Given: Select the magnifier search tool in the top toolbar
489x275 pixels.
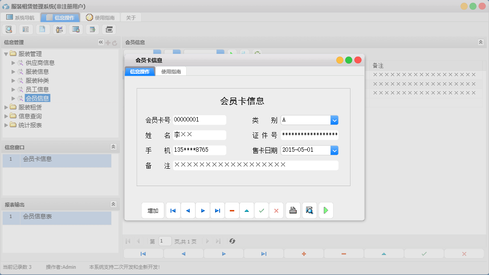Looking at the screenshot, I should (9, 29).
